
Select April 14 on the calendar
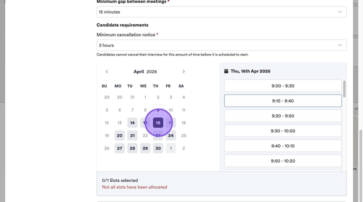132,123
